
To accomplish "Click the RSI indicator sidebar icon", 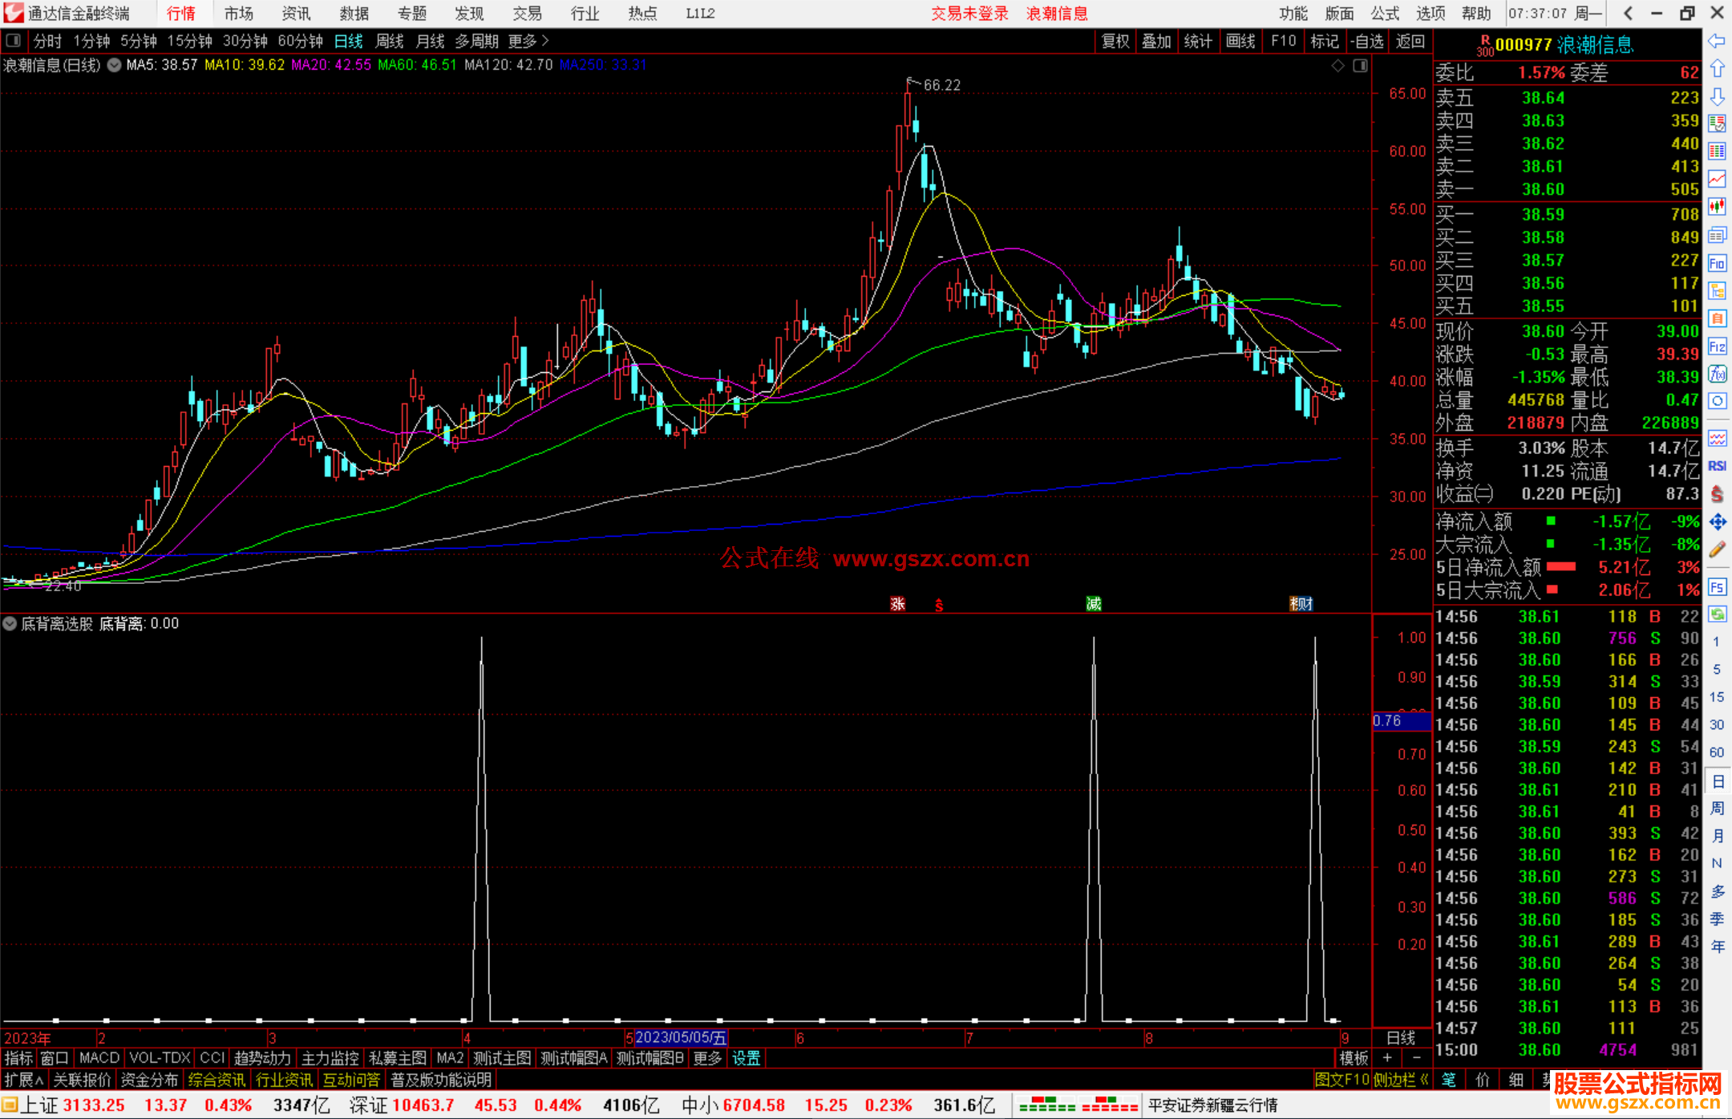I will coord(1717,466).
